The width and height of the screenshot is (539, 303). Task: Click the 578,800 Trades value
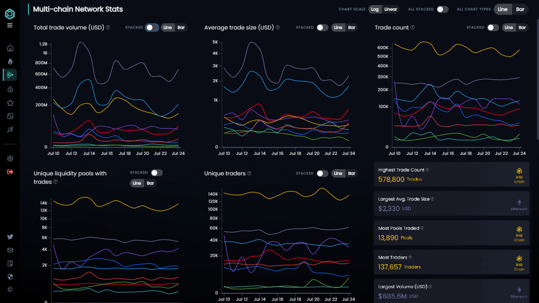[x=400, y=179]
